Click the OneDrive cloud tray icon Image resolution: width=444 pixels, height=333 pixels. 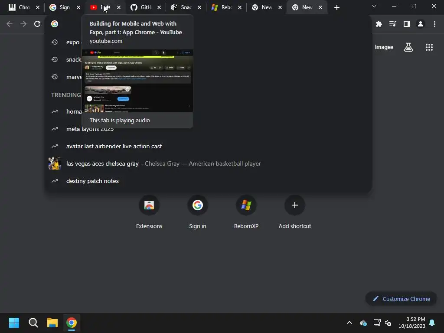pyautogui.click(x=363, y=323)
